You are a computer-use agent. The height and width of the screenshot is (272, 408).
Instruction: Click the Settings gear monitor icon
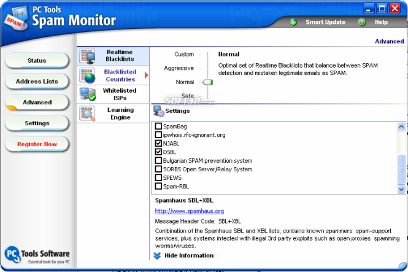(x=158, y=111)
